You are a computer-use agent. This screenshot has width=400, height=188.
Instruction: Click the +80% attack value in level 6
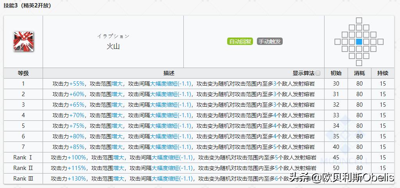tap(77, 136)
